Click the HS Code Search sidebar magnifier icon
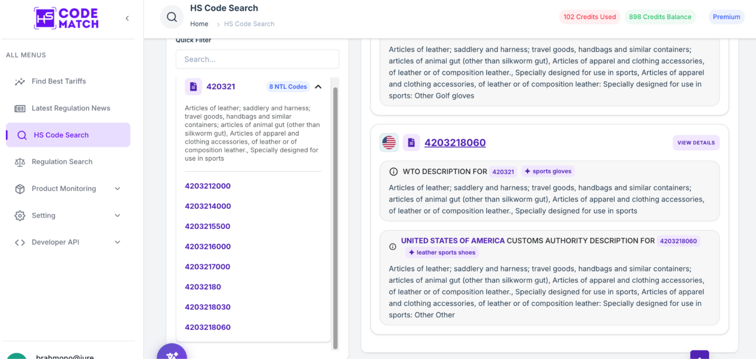 pos(22,135)
